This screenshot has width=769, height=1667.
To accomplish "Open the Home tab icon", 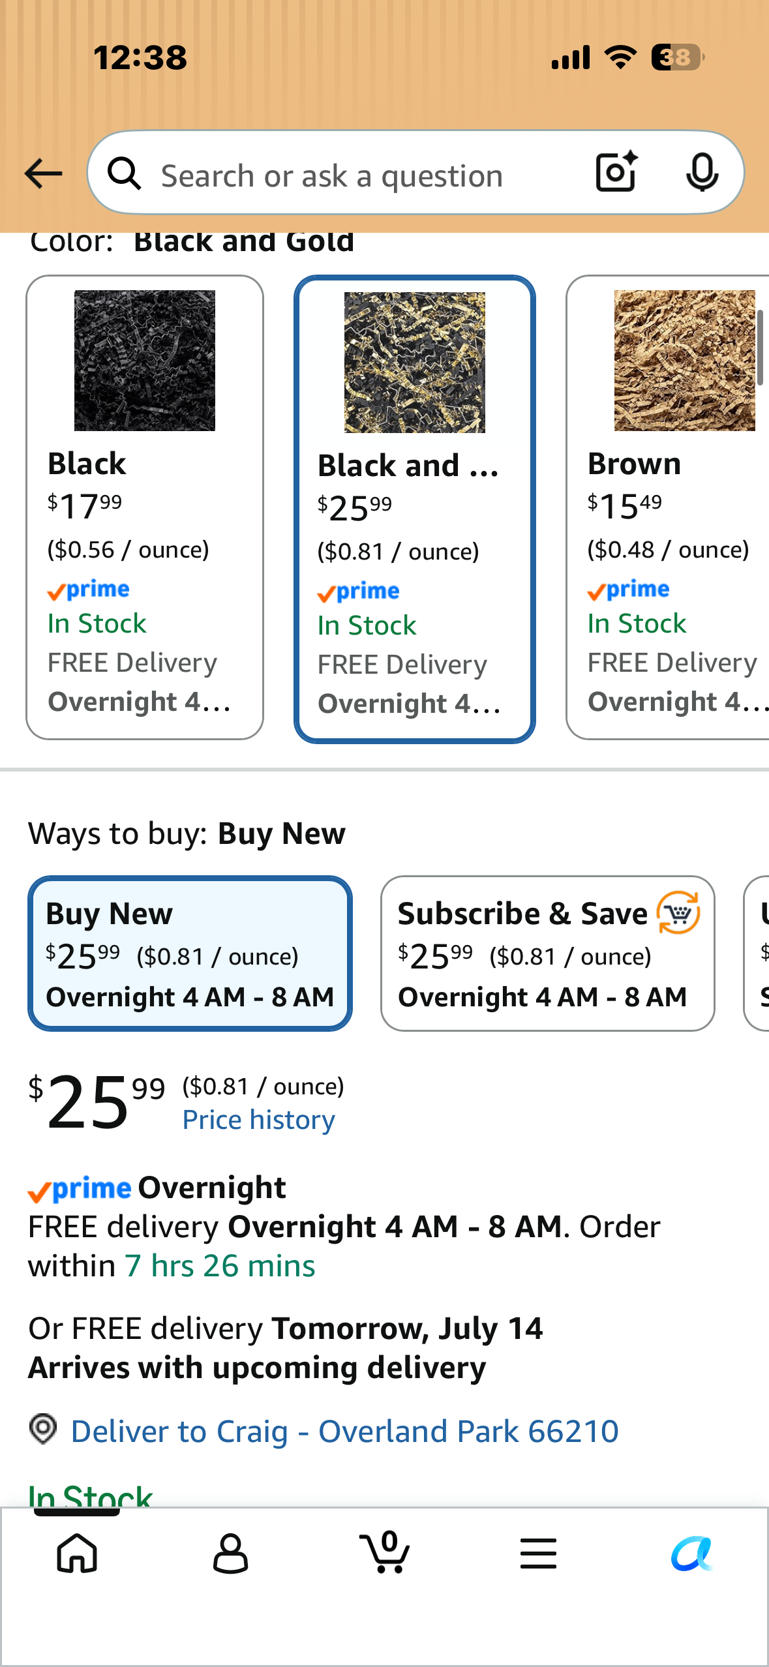I will (77, 1553).
